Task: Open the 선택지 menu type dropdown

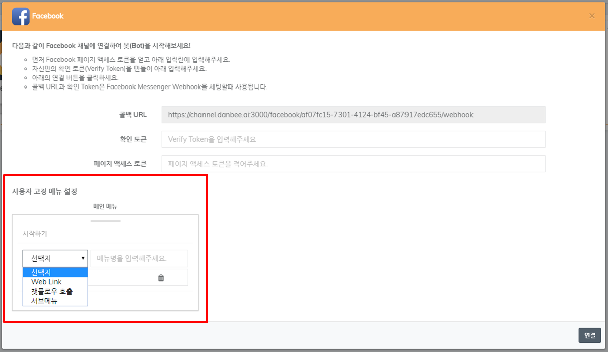Action: [55, 258]
